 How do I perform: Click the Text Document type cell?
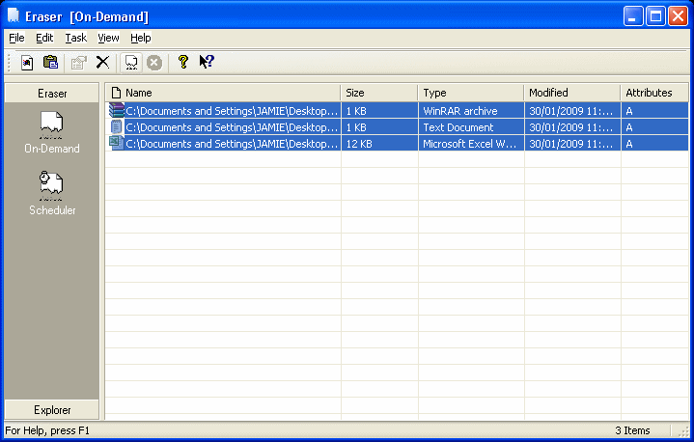458,127
